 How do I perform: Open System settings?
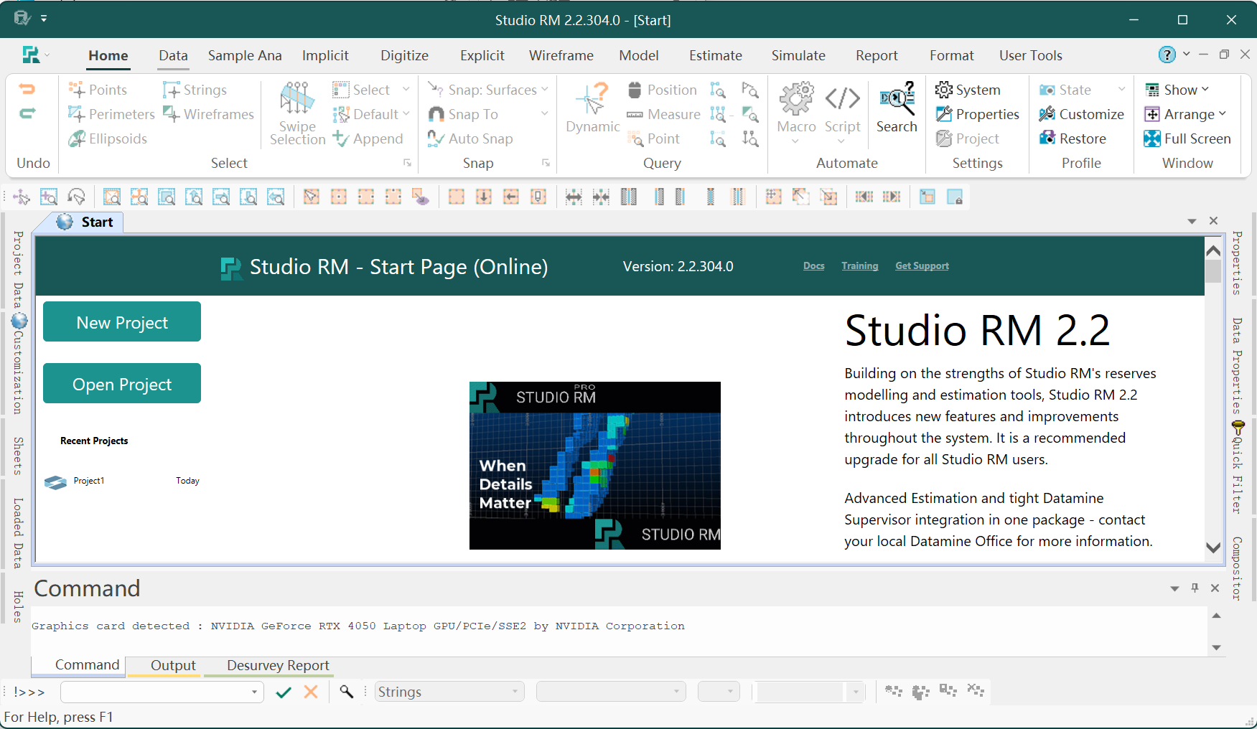(x=968, y=90)
